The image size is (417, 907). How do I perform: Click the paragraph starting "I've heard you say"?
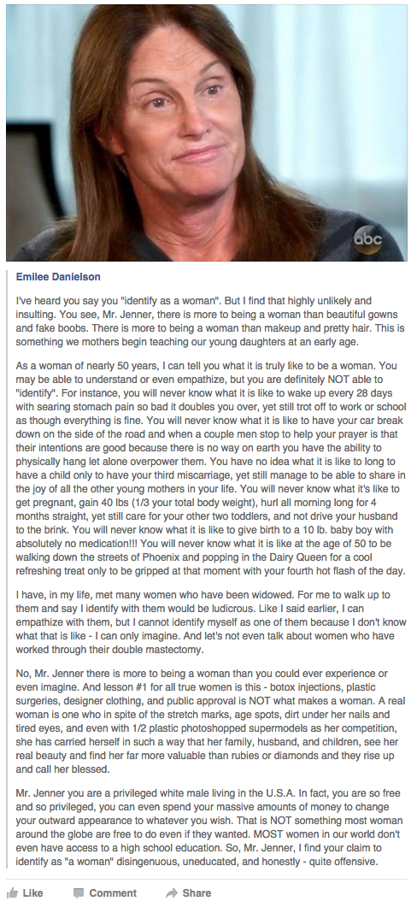point(203,320)
